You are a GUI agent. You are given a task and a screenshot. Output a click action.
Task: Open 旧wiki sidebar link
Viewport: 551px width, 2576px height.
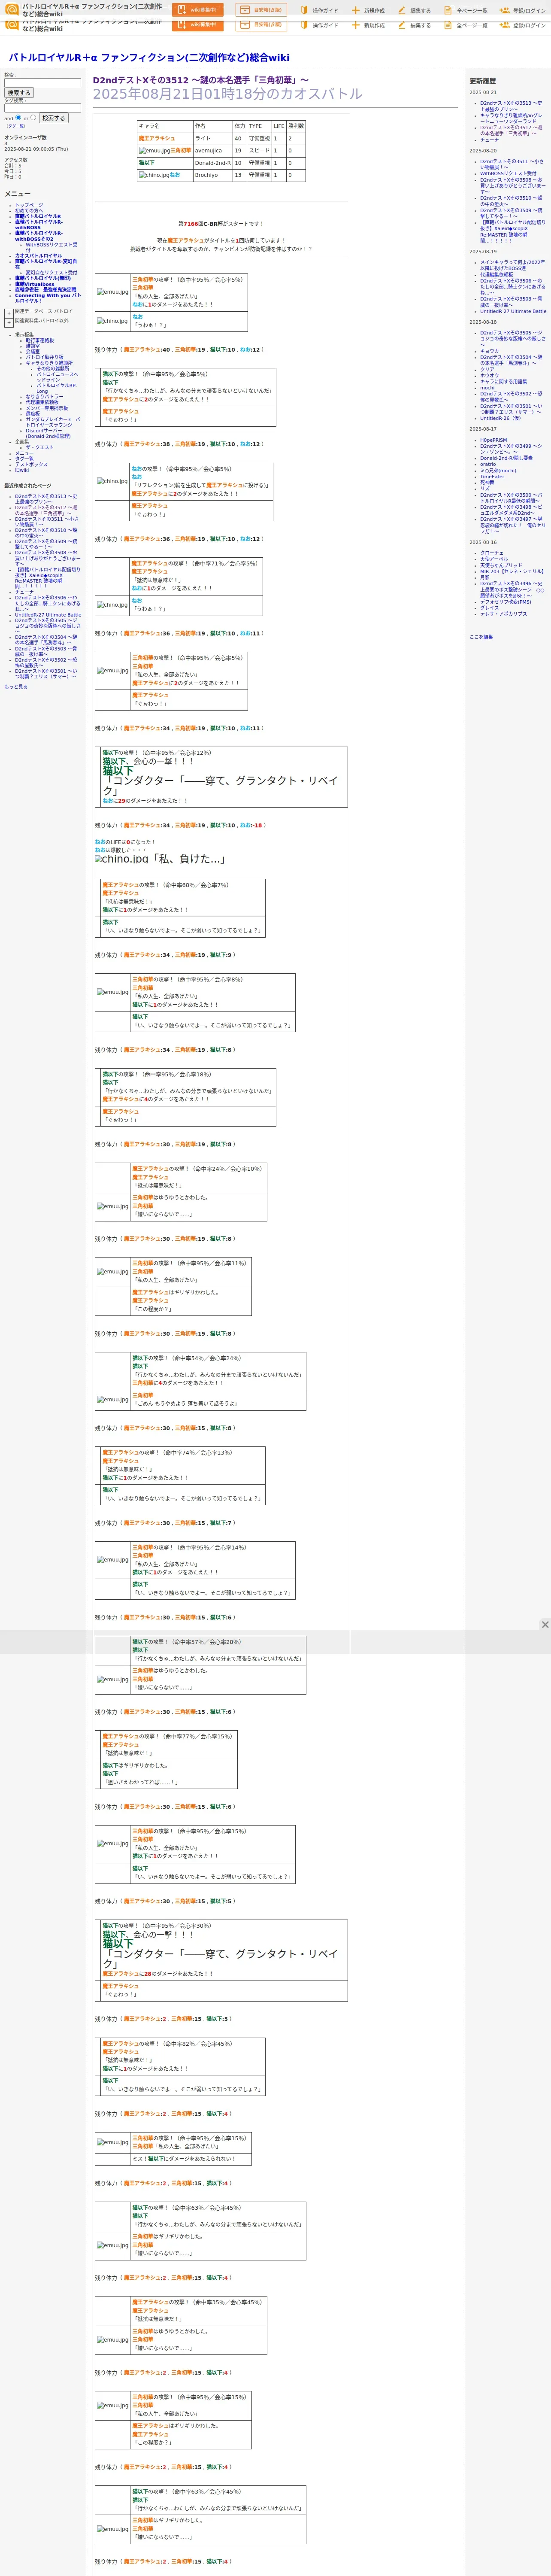point(22,470)
